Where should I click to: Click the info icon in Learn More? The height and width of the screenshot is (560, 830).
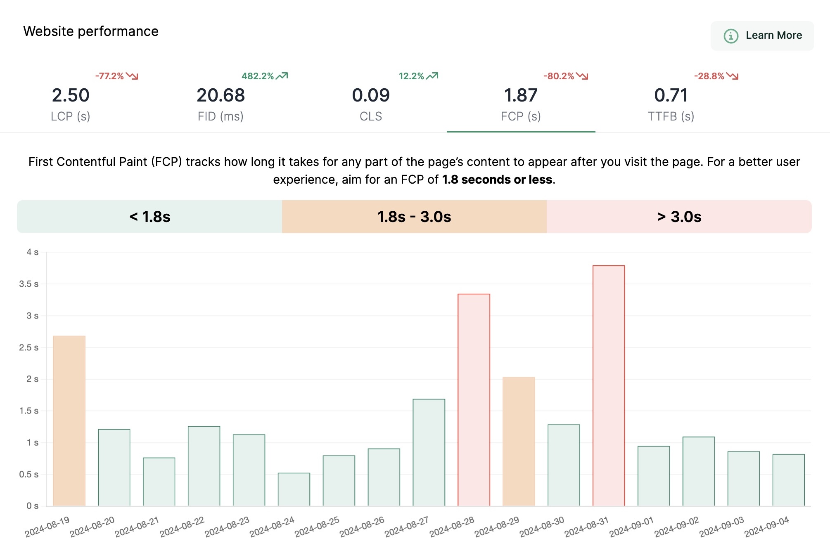tap(731, 36)
